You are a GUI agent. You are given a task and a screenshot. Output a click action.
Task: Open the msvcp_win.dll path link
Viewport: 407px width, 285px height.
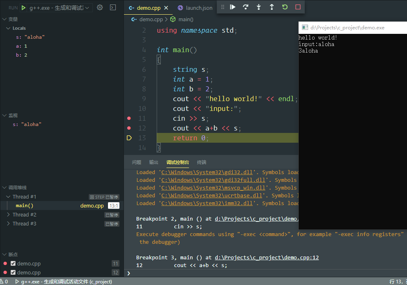click(213, 188)
